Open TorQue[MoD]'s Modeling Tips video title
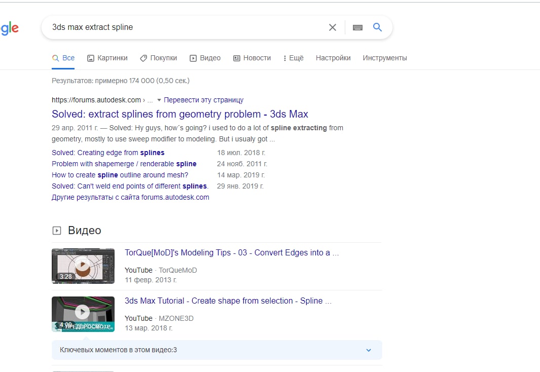 click(x=232, y=252)
